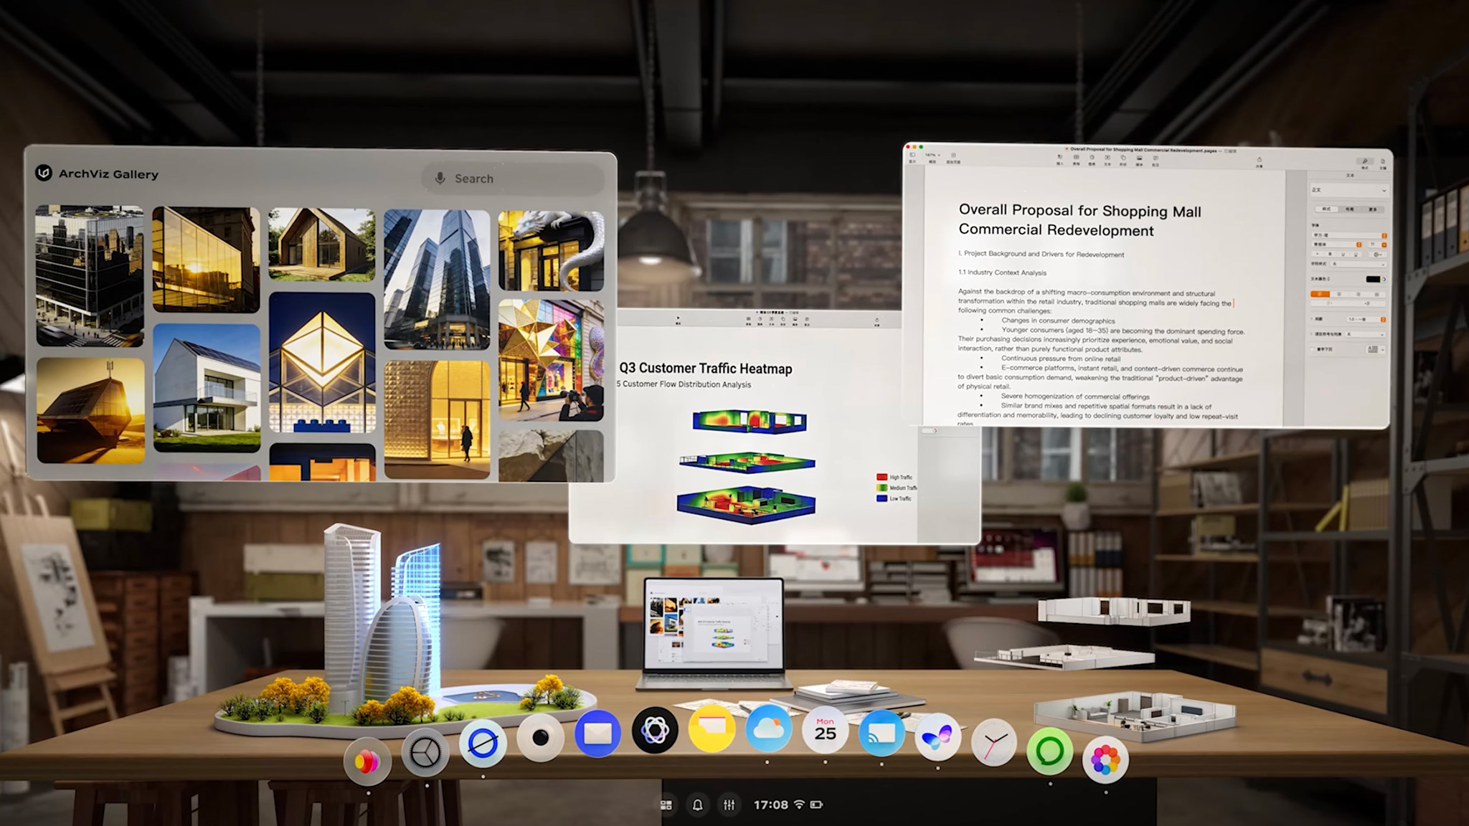
Task: Open the app grid launcher icon
Action: (666, 805)
